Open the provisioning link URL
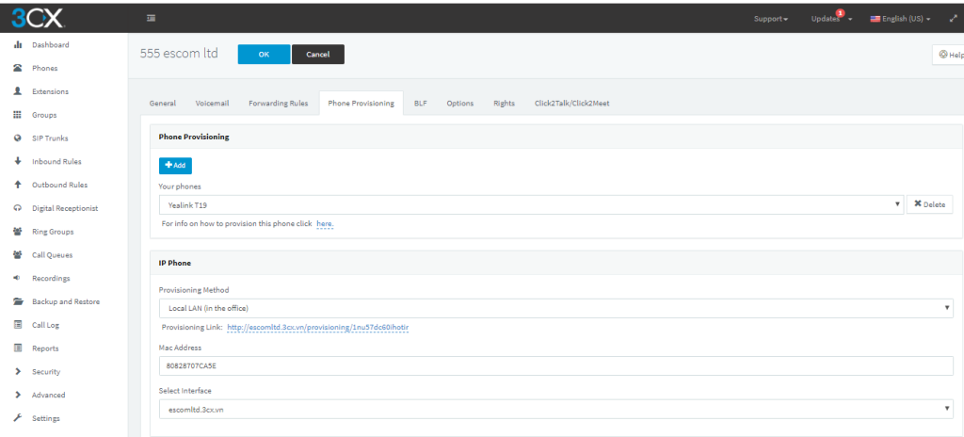Image resolution: width=964 pixels, height=437 pixels. [x=318, y=328]
